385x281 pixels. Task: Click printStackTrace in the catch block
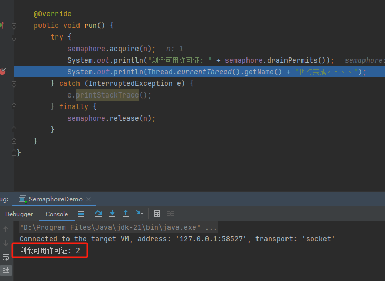pyautogui.click(x=107, y=95)
